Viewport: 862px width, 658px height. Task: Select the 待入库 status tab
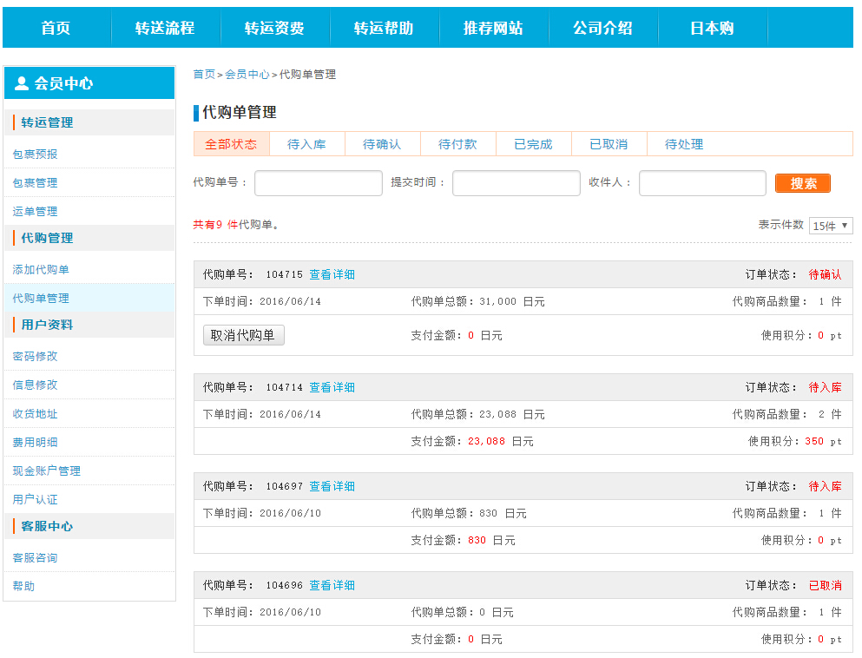[306, 144]
